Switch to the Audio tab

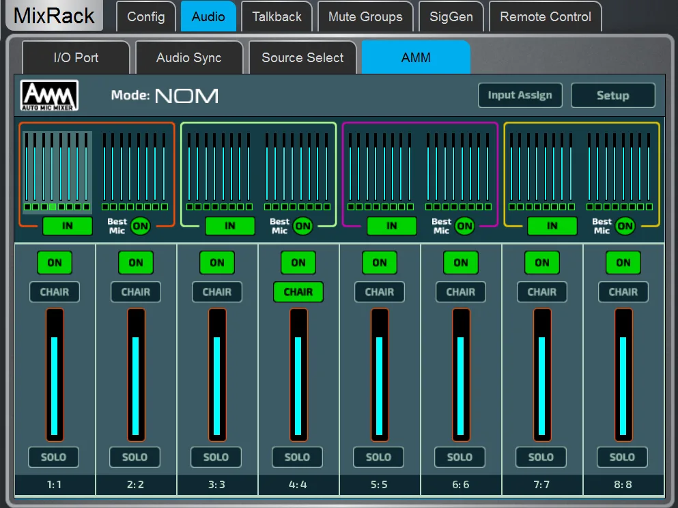208,16
